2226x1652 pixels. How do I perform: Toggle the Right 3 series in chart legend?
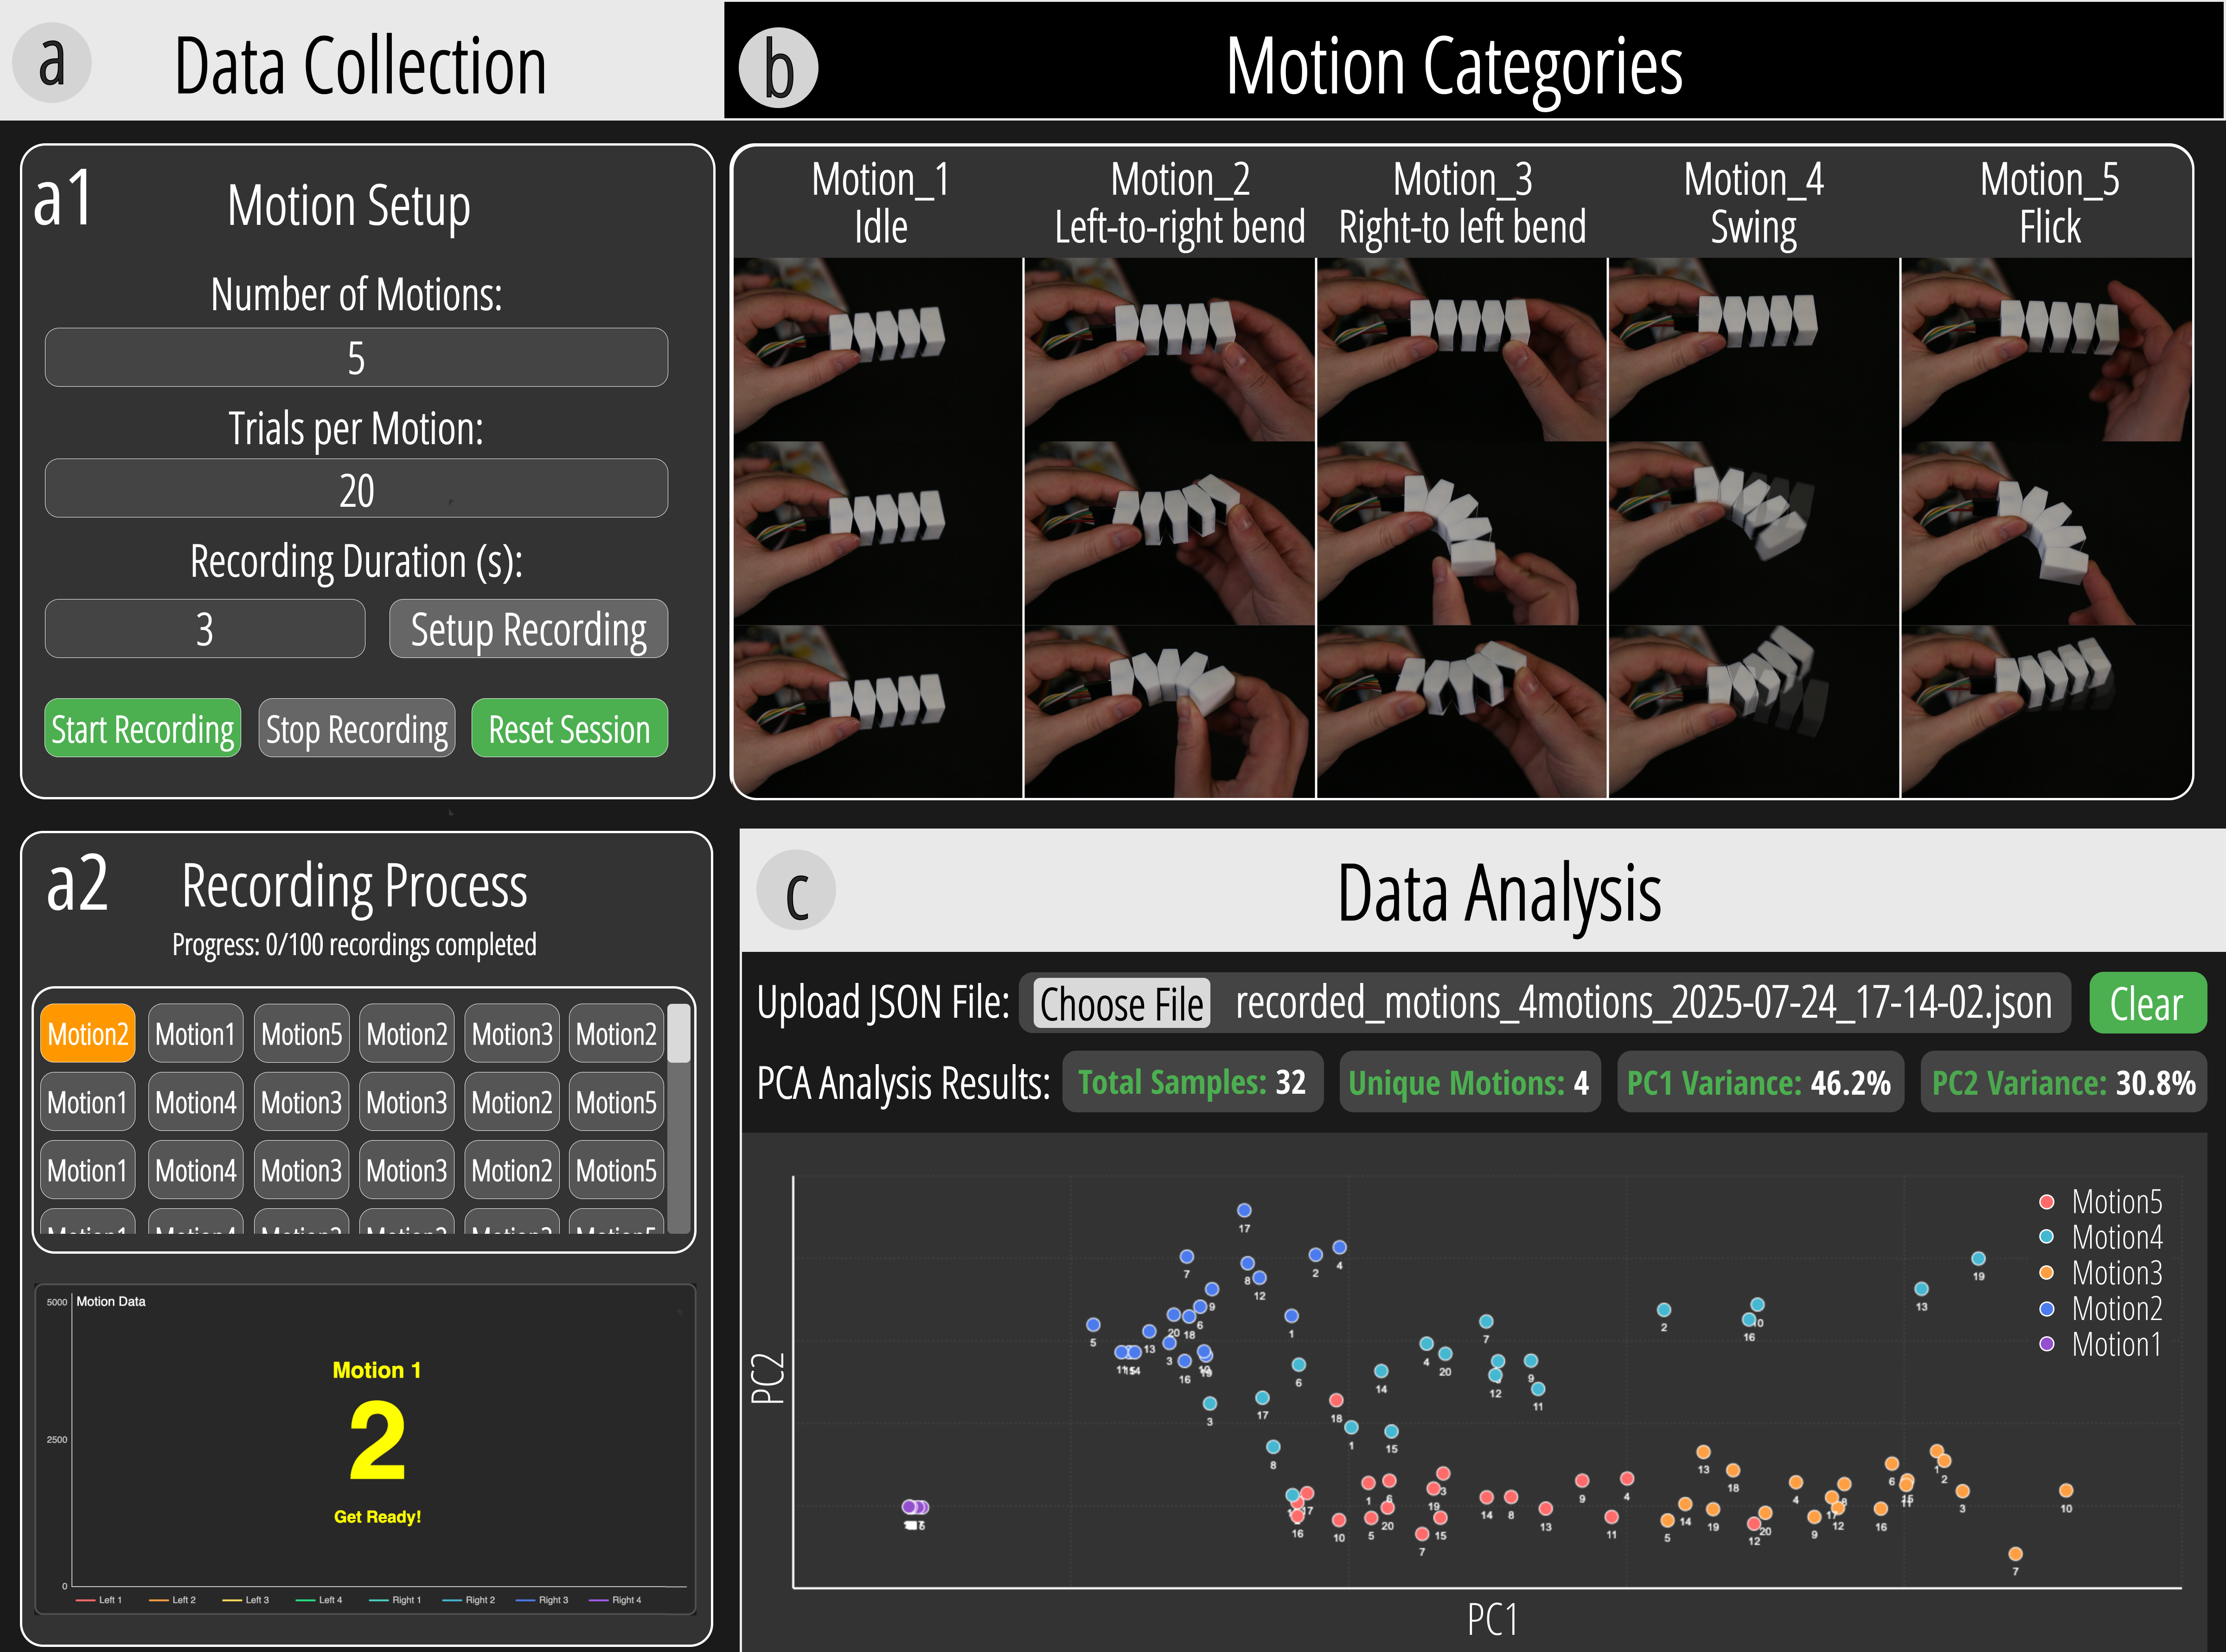point(542,1600)
